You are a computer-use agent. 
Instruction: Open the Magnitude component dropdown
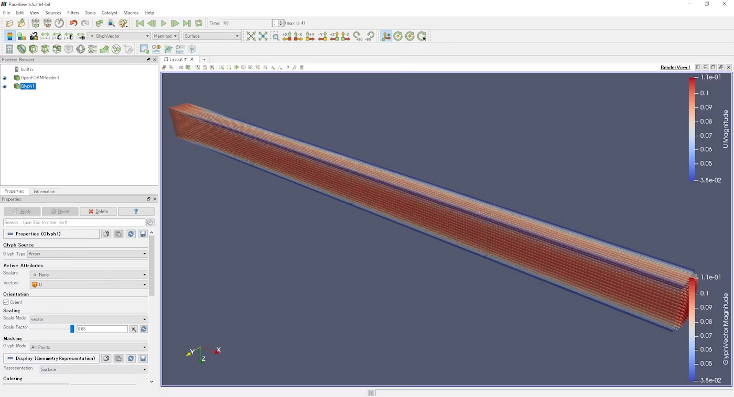click(x=166, y=36)
